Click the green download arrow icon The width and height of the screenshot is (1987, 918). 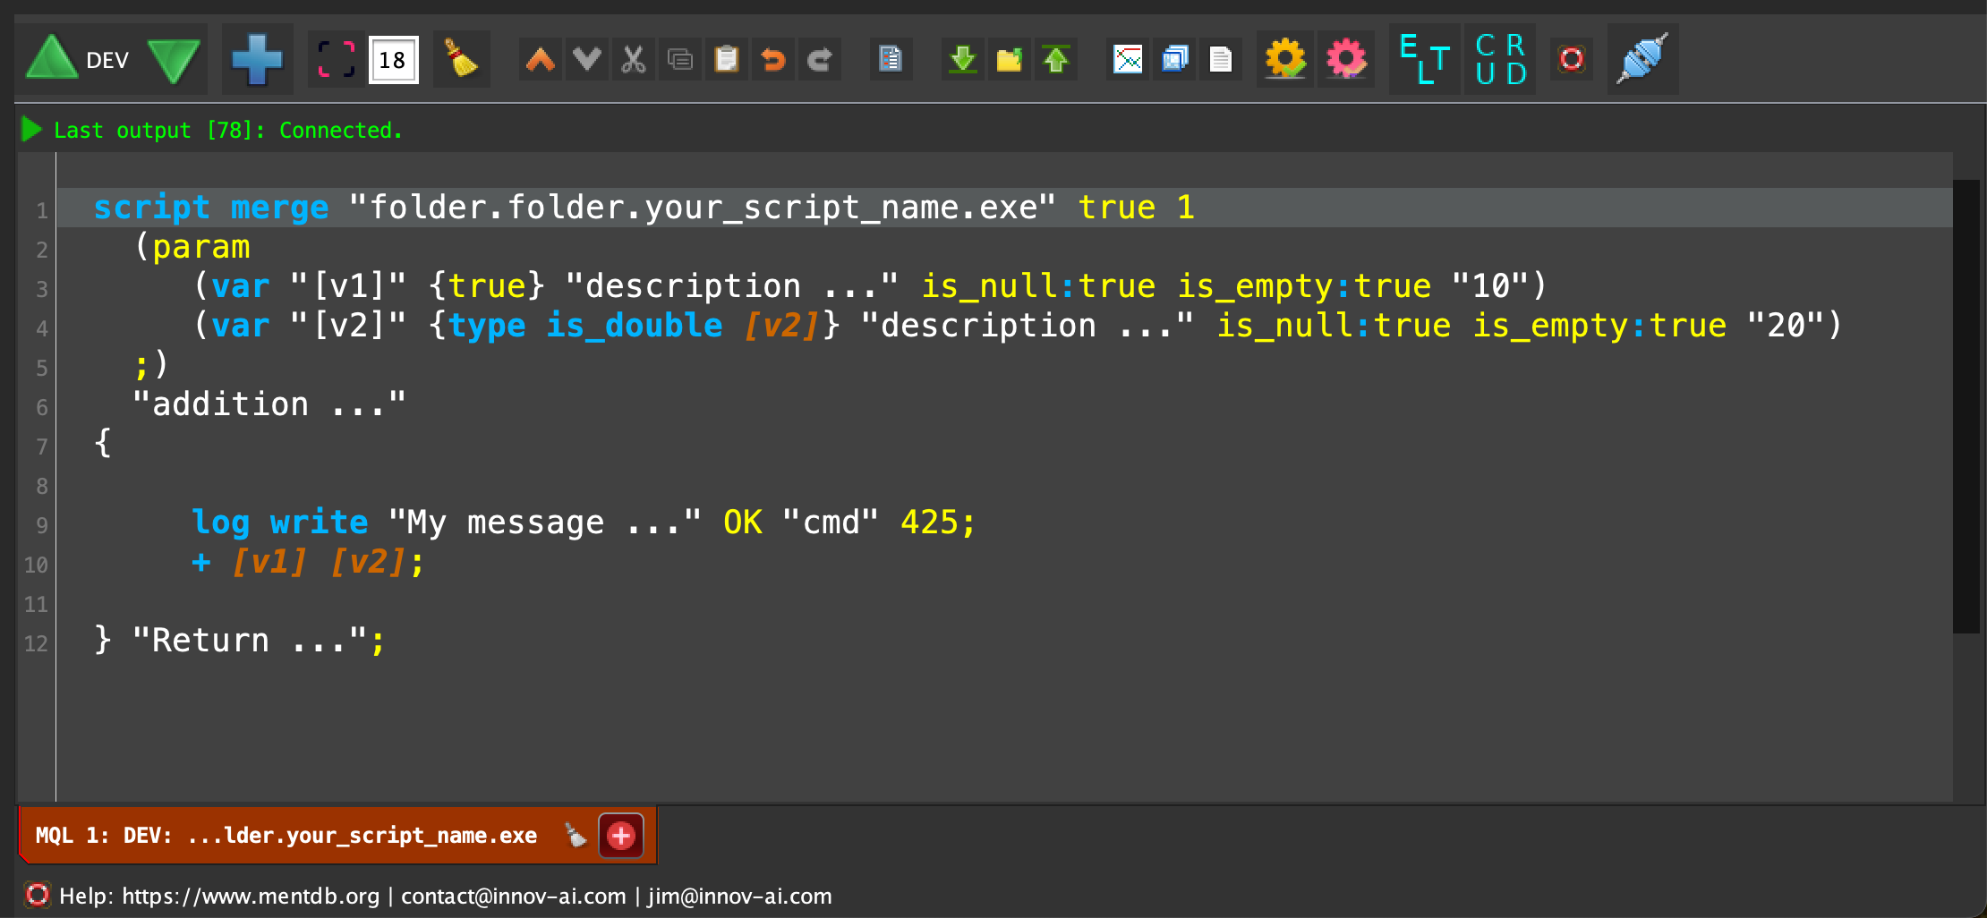(x=962, y=60)
